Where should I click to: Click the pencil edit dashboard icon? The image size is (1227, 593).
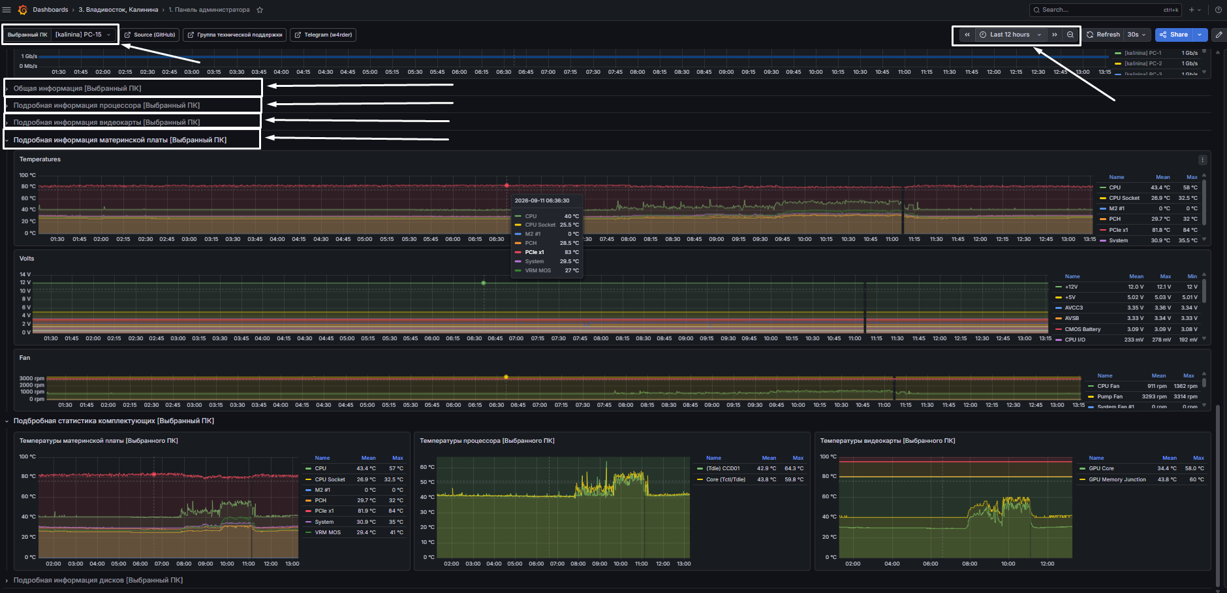coord(1219,35)
